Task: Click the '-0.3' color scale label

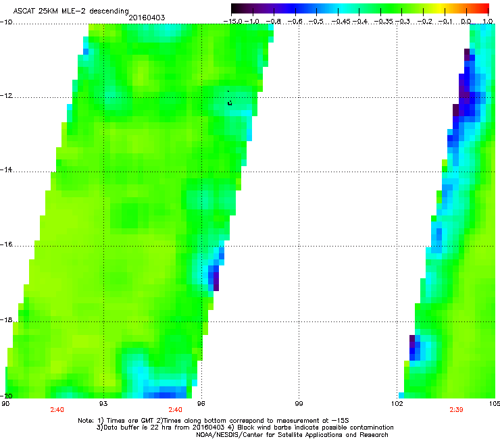Action: tap(403, 22)
